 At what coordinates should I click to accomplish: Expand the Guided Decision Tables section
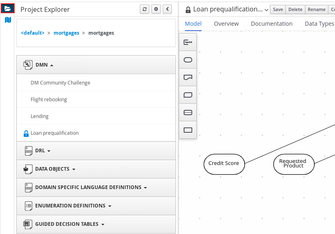70,224
